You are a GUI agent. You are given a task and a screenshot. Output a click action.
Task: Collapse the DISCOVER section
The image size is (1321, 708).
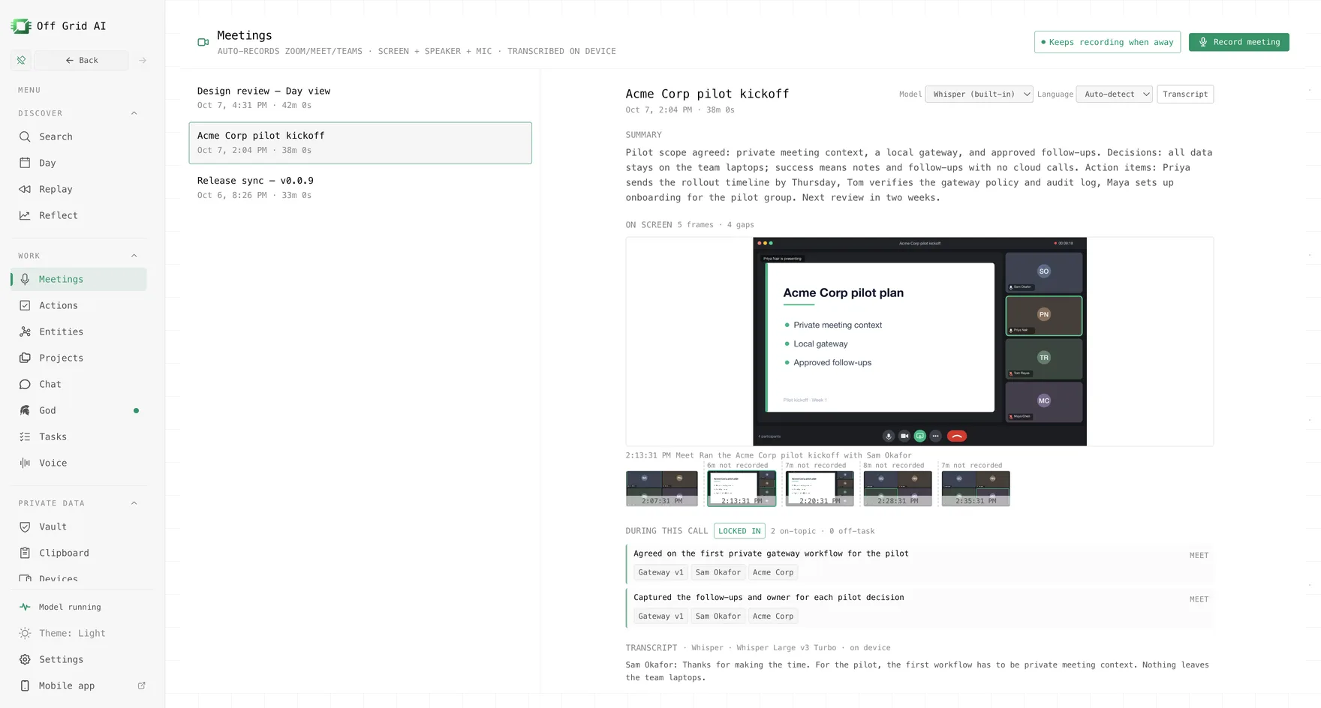(134, 113)
